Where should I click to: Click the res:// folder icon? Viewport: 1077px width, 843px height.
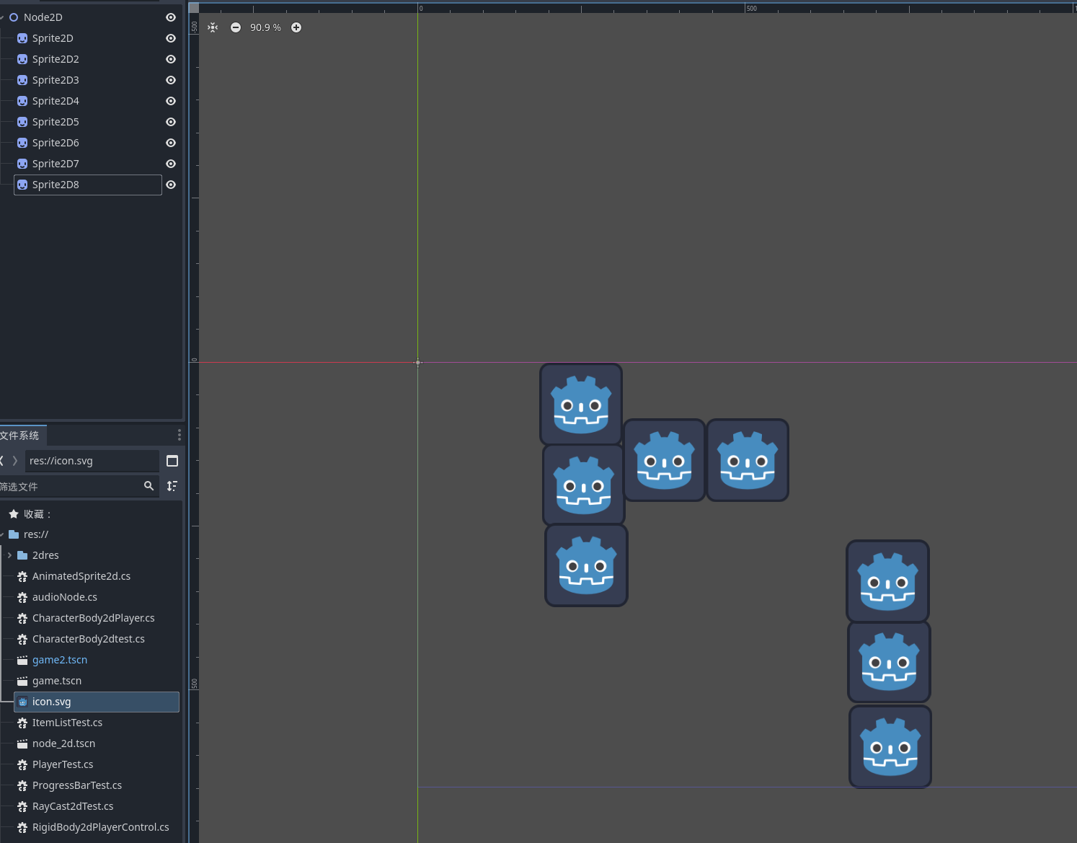14,534
